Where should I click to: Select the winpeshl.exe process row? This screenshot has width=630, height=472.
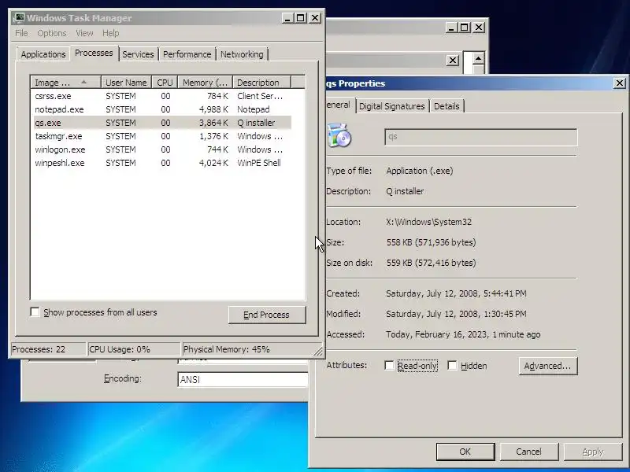(162, 163)
